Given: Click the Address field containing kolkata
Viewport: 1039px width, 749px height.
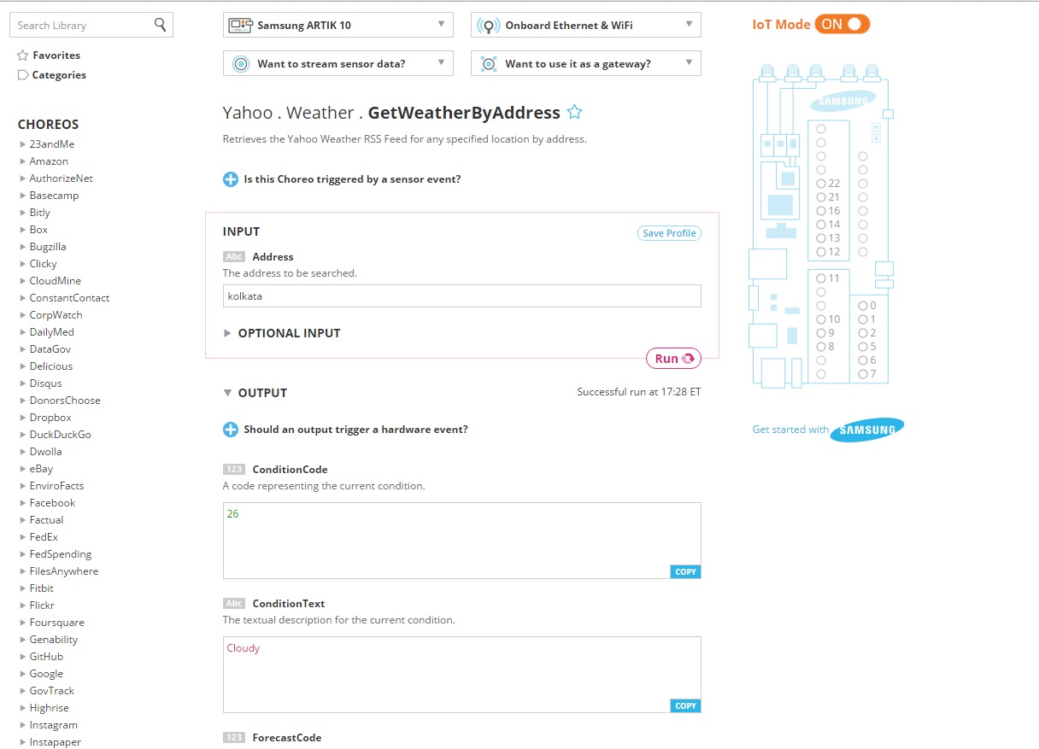Looking at the screenshot, I should tap(461, 296).
